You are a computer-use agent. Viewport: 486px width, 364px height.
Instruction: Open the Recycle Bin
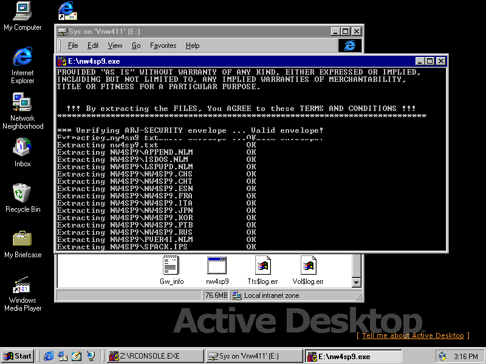click(x=22, y=198)
